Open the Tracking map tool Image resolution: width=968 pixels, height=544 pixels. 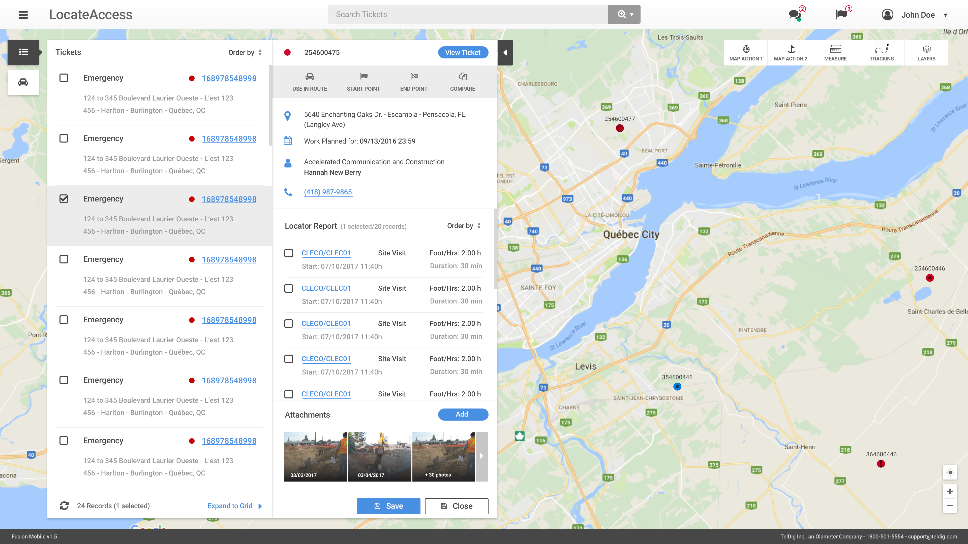882,53
